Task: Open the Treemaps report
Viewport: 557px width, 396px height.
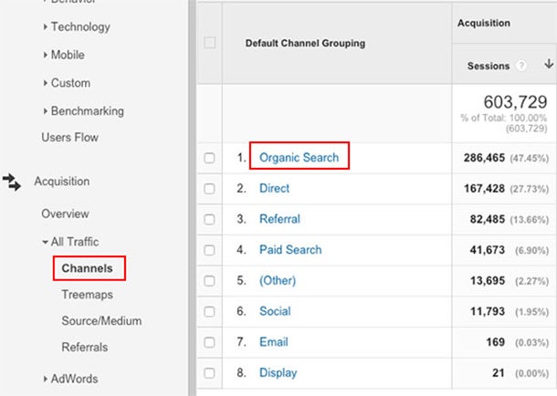Action: tap(88, 295)
